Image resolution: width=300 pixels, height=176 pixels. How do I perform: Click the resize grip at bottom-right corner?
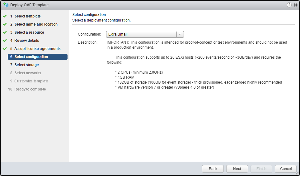tap(297, 173)
